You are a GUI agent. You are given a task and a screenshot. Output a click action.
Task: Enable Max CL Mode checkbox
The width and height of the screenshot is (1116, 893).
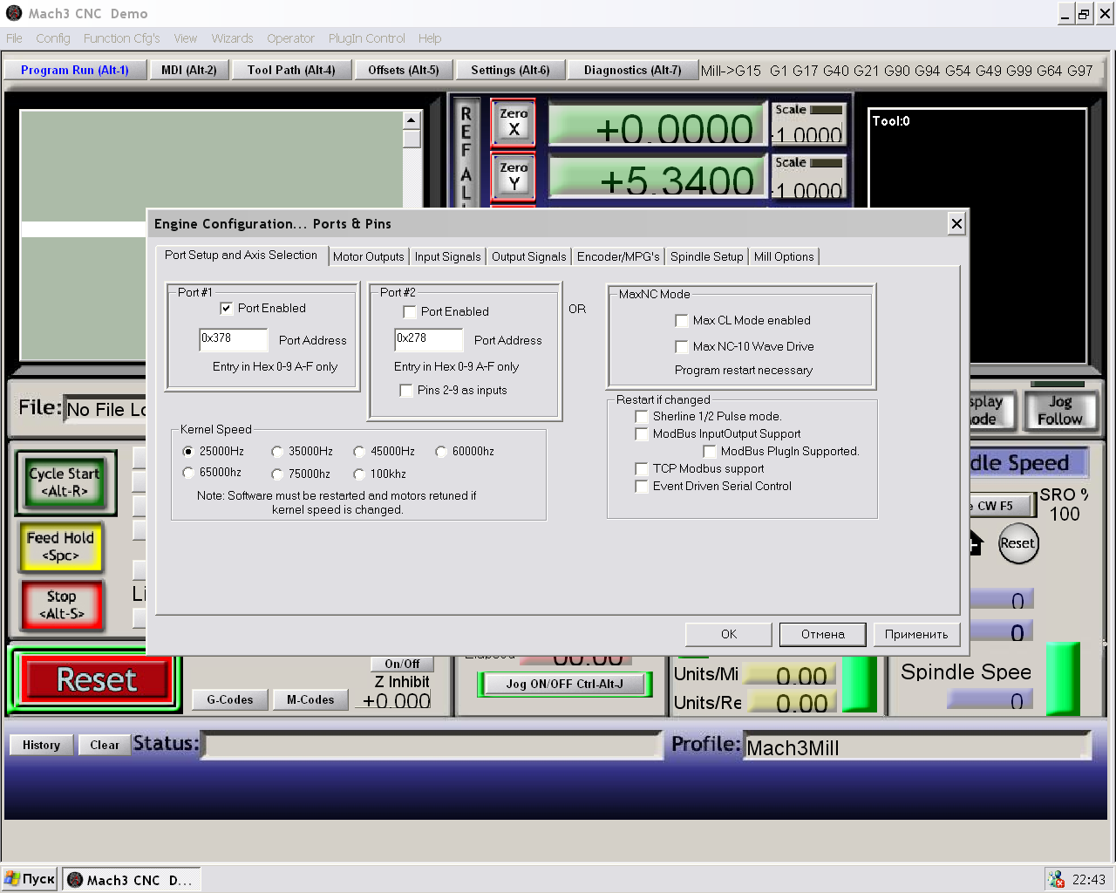click(681, 320)
